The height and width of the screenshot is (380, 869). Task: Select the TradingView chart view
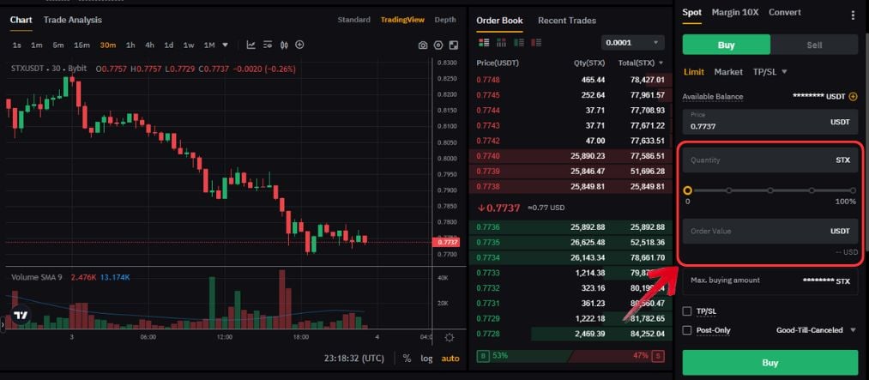402,20
